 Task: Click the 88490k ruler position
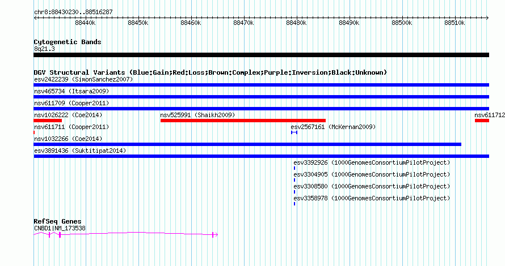click(x=349, y=23)
